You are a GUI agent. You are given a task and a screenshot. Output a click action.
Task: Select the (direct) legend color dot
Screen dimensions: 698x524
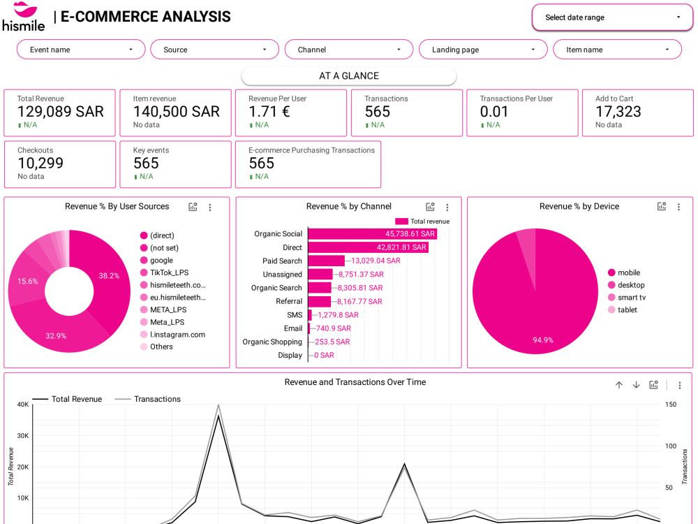144,235
